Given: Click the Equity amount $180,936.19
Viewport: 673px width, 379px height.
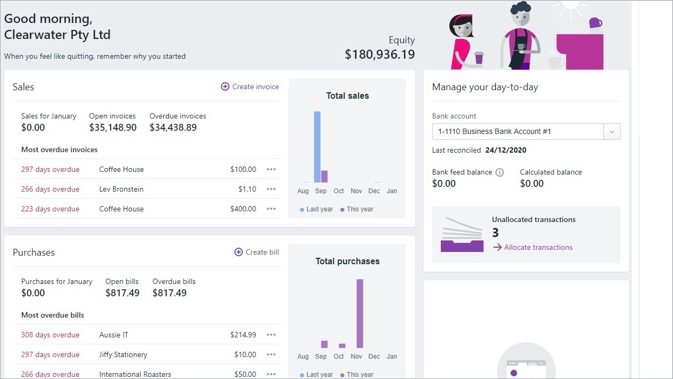Looking at the screenshot, I should tap(380, 54).
